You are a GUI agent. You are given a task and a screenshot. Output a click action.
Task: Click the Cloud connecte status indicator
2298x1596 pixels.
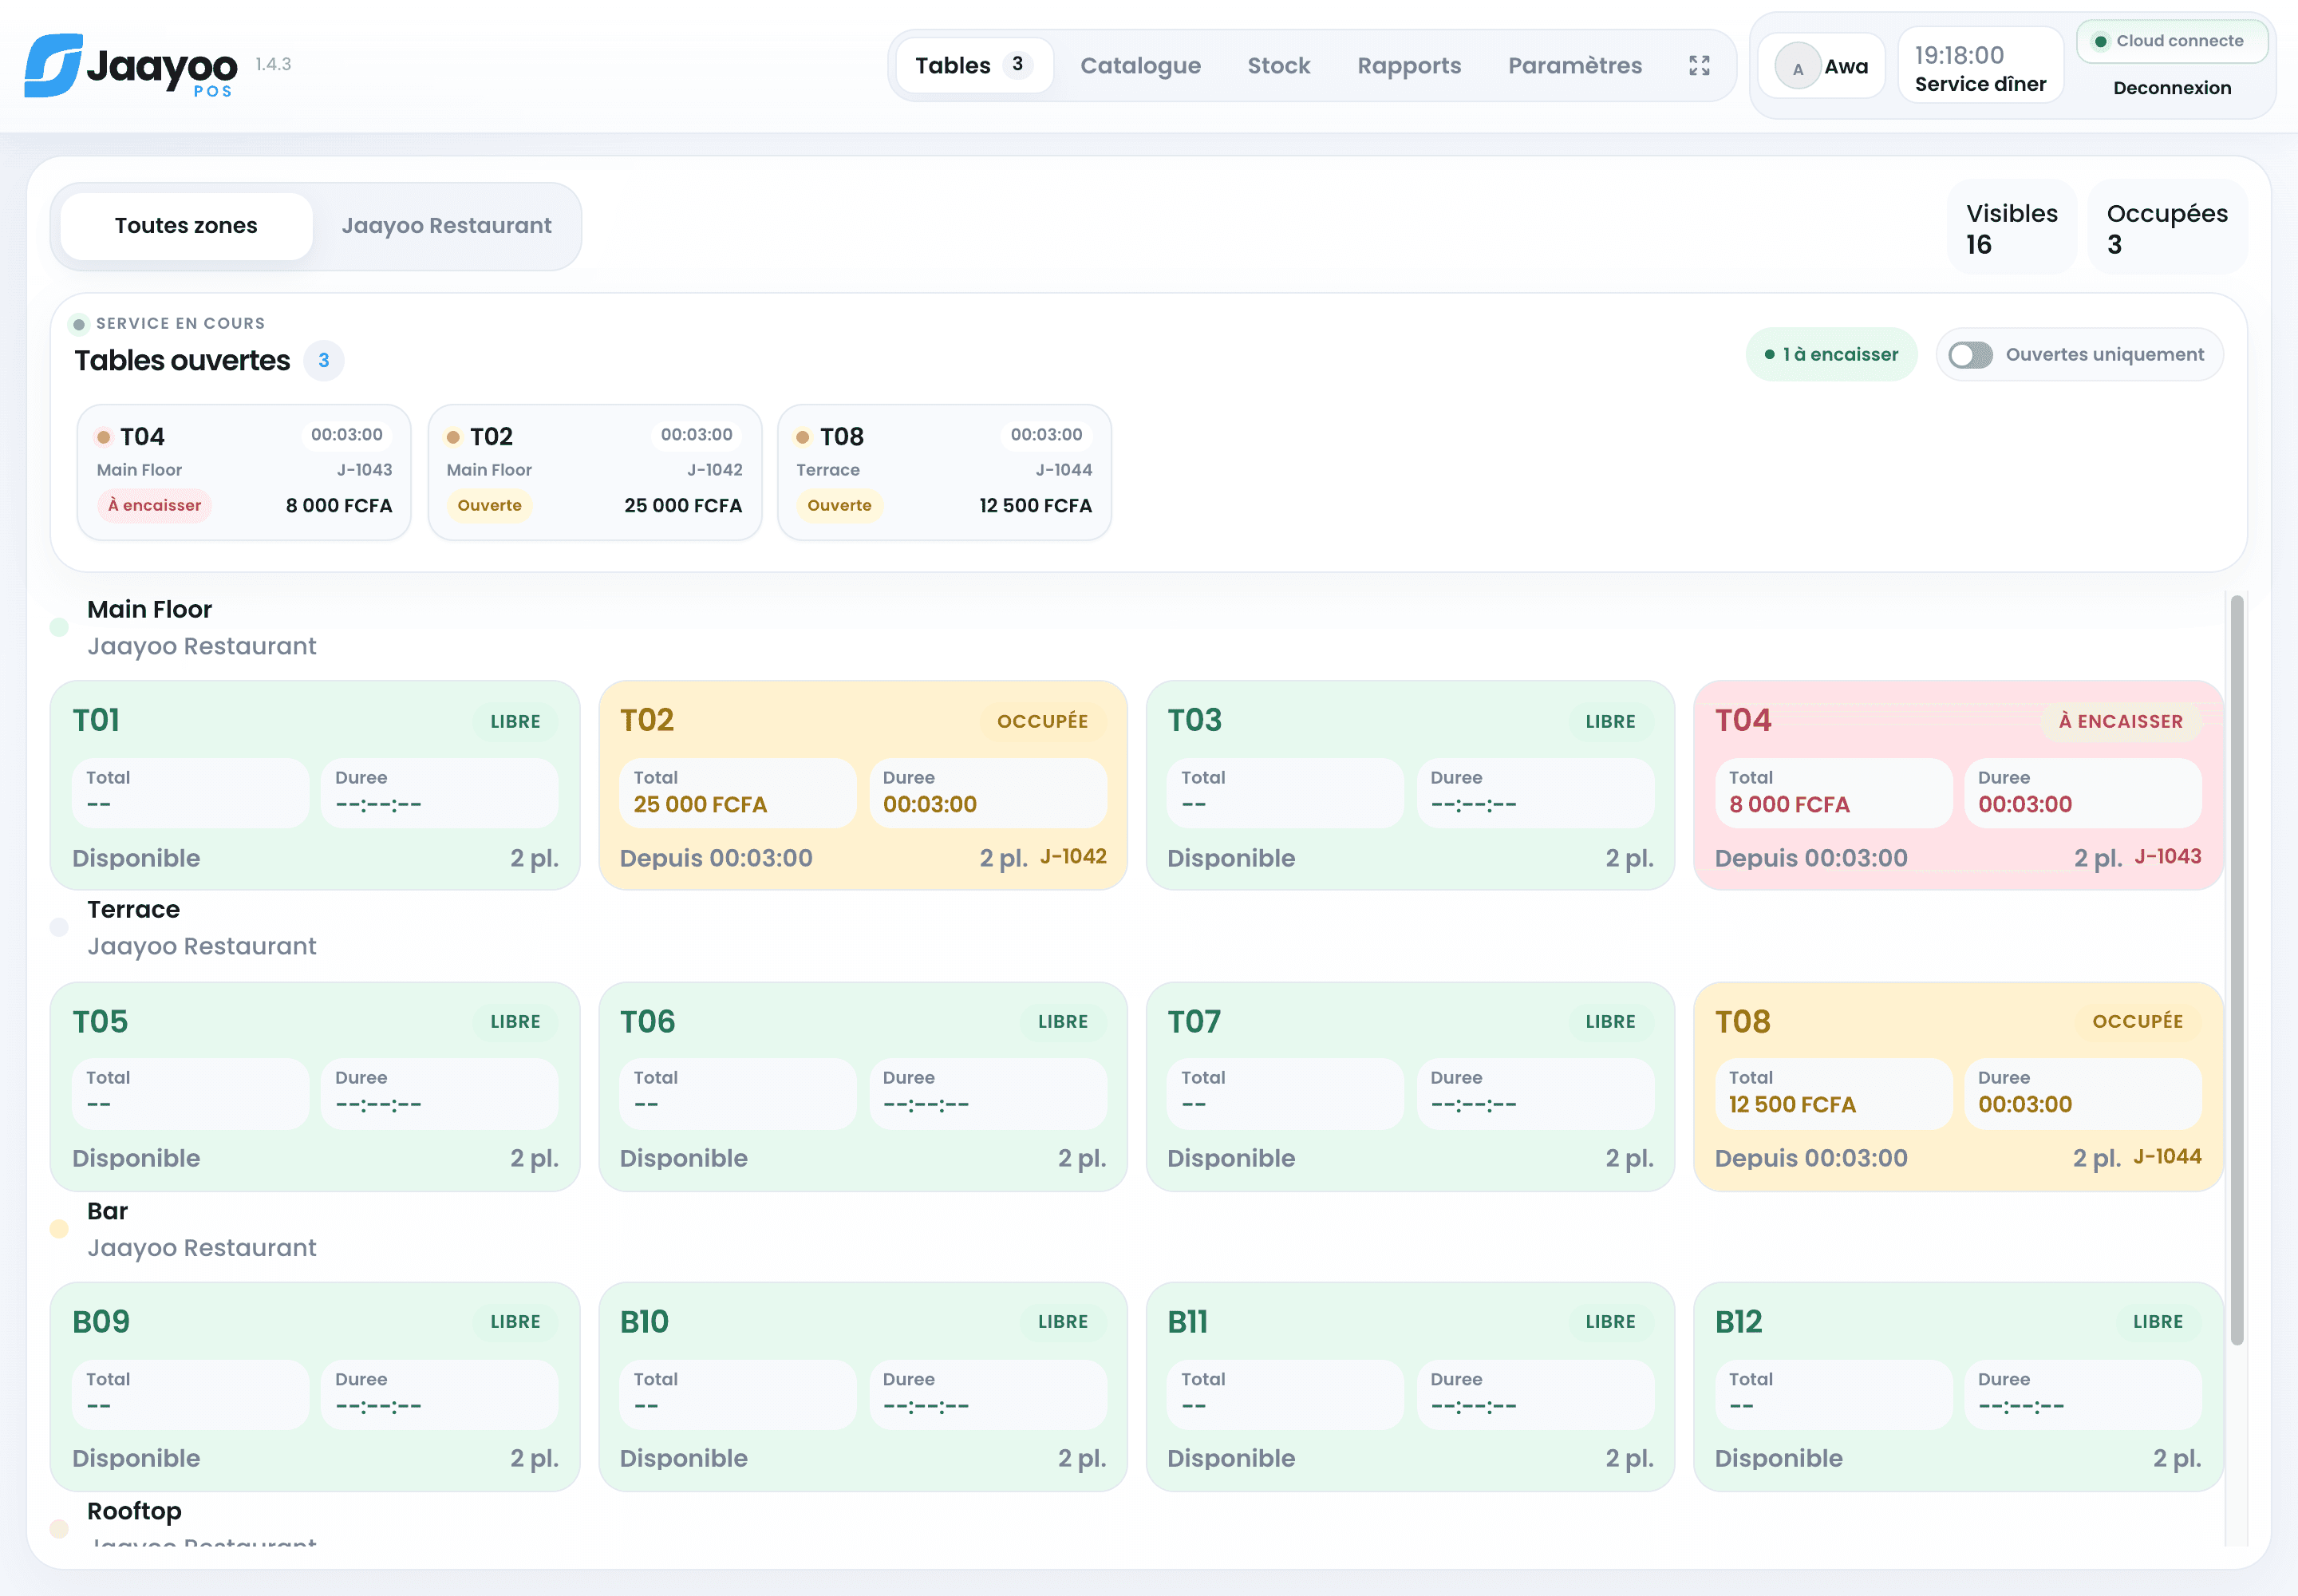pyautogui.click(x=2171, y=41)
